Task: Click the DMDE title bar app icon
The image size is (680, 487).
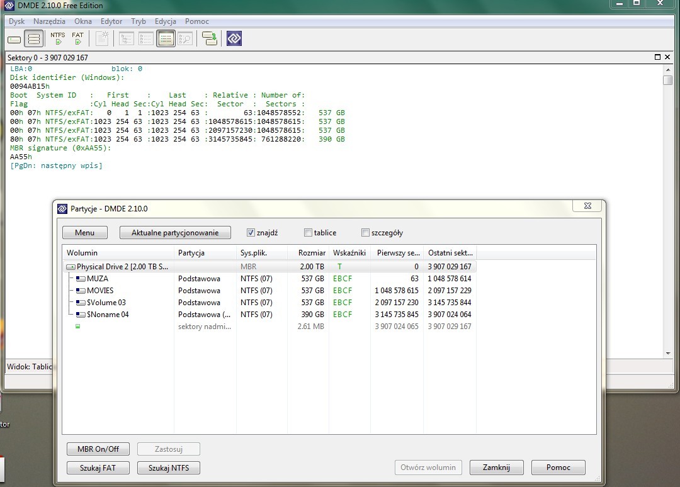Action: click(x=9, y=6)
